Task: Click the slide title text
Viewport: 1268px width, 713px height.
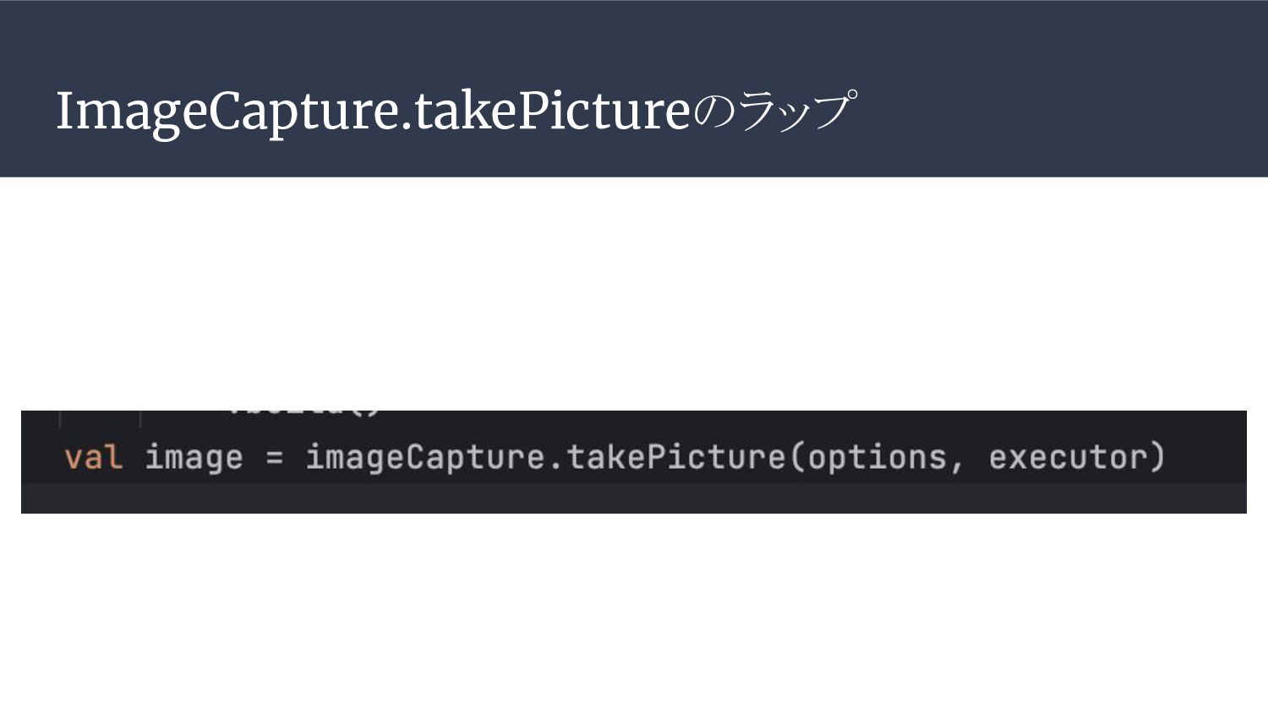Action: click(x=456, y=112)
